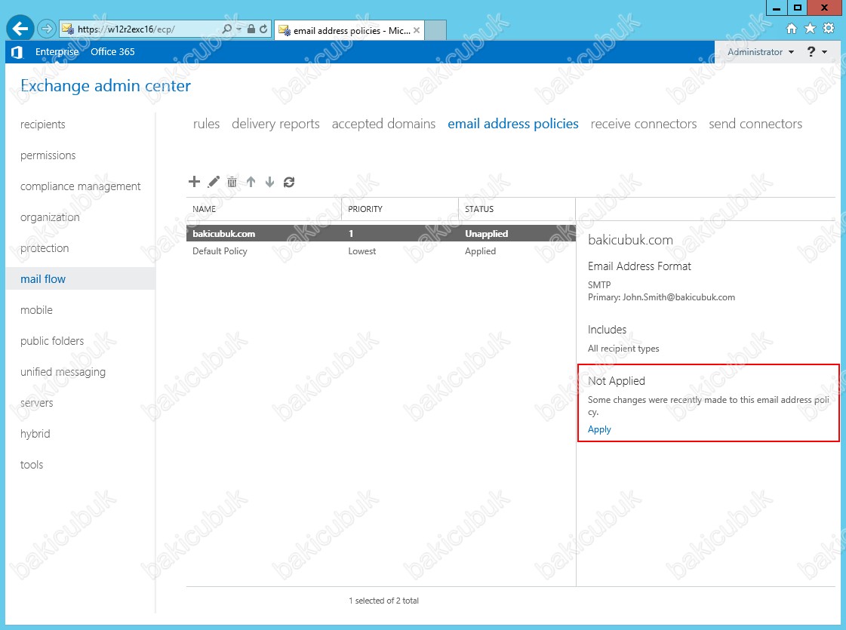Expand the Administrator account dropdown

pyautogui.click(x=761, y=52)
